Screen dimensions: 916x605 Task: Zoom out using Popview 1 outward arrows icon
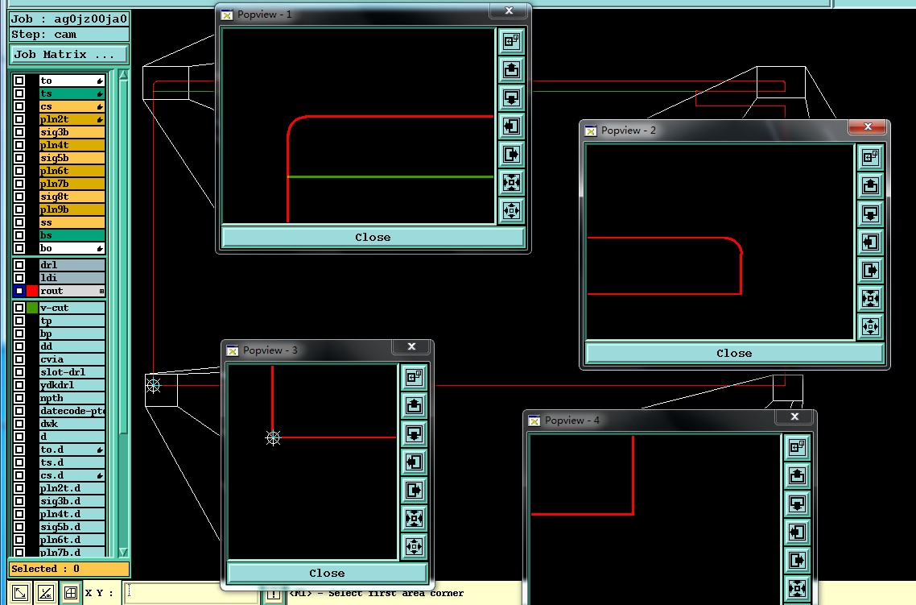[511, 210]
